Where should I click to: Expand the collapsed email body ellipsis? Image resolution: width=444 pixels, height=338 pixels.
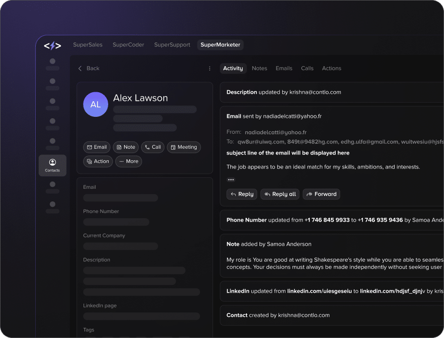tap(231, 180)
